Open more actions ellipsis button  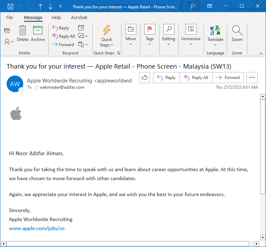pos(252,78)
